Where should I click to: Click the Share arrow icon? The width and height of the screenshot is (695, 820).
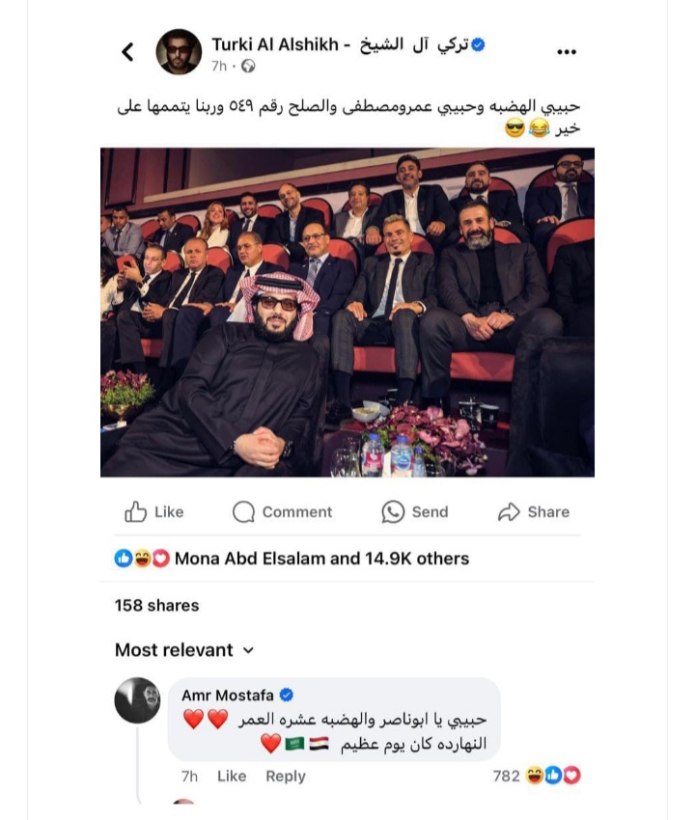click(x=509, y=511)
